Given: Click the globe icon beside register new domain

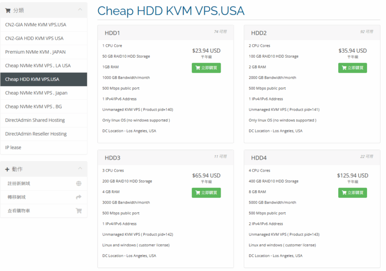Looking at the screenshot, I should 79,184.
